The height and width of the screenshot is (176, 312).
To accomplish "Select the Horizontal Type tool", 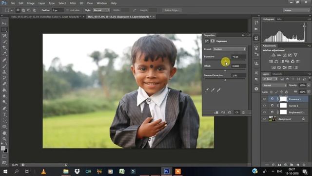I will pos(4,114).
